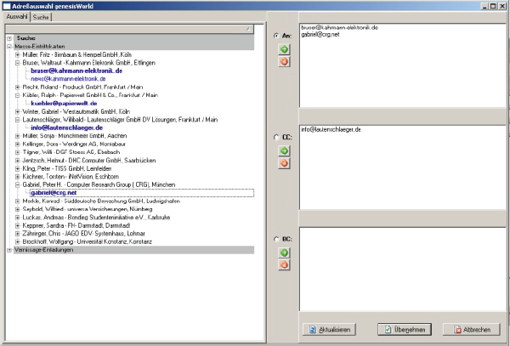The width and height of the screenshot is (510, 346).
Task: Select kuebler@papierwelt.de address
Action: pyautogui.click(x=64, y=104)
